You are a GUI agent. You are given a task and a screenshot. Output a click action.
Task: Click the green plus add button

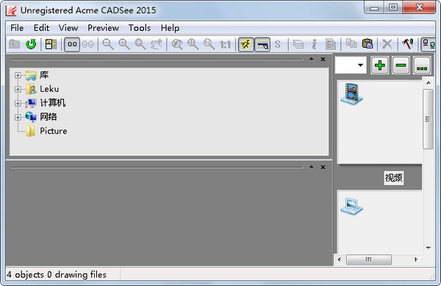pos(380,65)
